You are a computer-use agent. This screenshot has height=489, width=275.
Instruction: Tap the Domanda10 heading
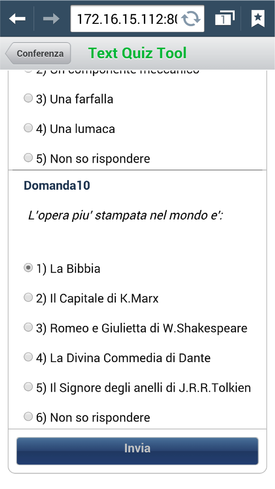[57, 186]
